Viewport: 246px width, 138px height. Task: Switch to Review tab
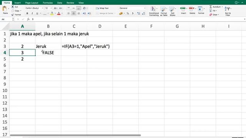[70, 3]
